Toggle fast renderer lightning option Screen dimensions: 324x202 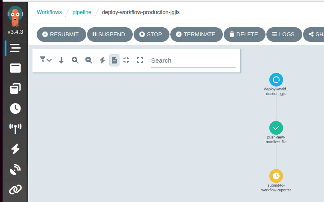pyautogui.click(x=102, y=60)
